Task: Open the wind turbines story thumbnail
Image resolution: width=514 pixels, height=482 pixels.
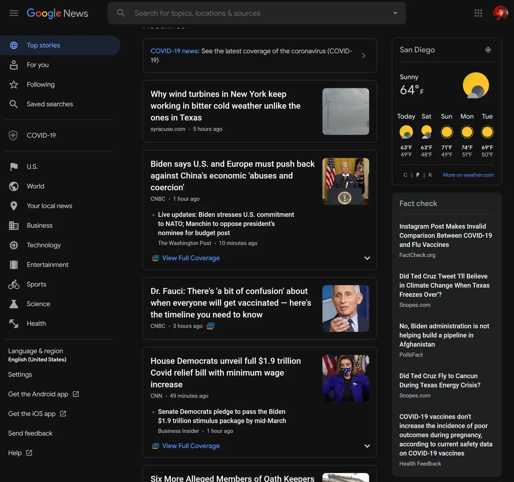Action: (346, 111)
